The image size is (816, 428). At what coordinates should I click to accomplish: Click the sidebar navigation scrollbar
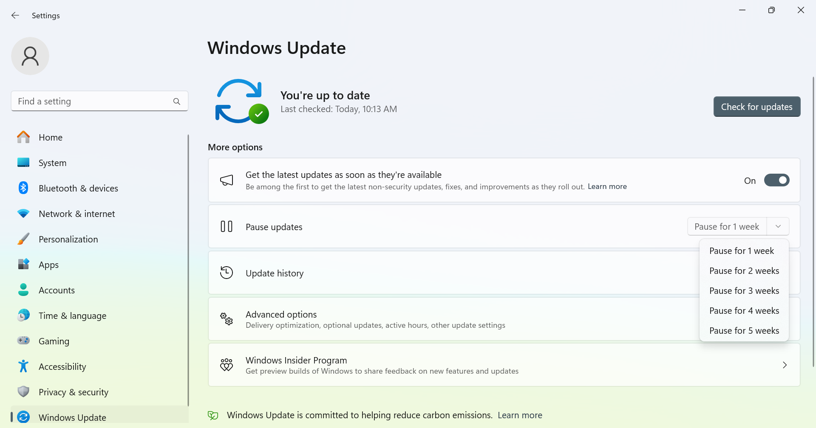[188, 270]
